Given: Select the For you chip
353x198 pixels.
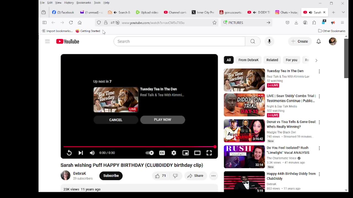Looking at the screenshot, I should point(292,60).
